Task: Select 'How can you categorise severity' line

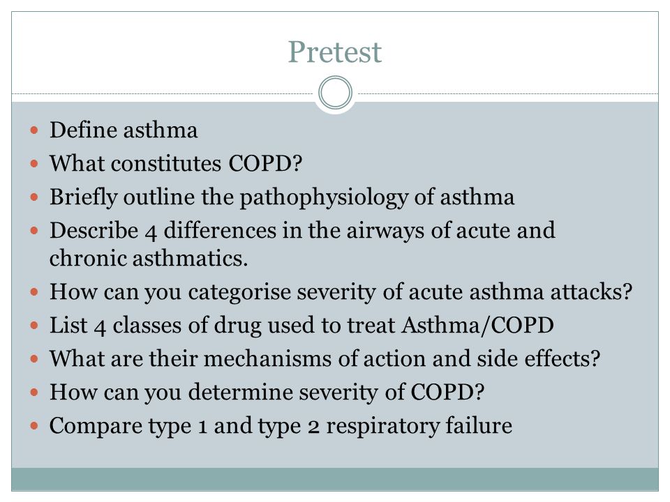Action: [341, 292]
